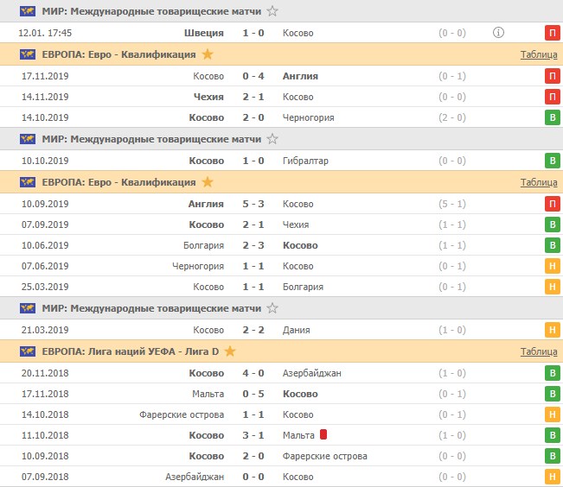The image size is (563, 487).
Task: Click green В badge for Косово–Черногория match
Action: 551,117
